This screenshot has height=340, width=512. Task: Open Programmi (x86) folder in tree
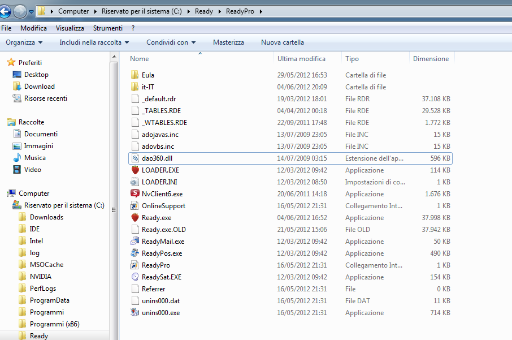coord(54,324)
